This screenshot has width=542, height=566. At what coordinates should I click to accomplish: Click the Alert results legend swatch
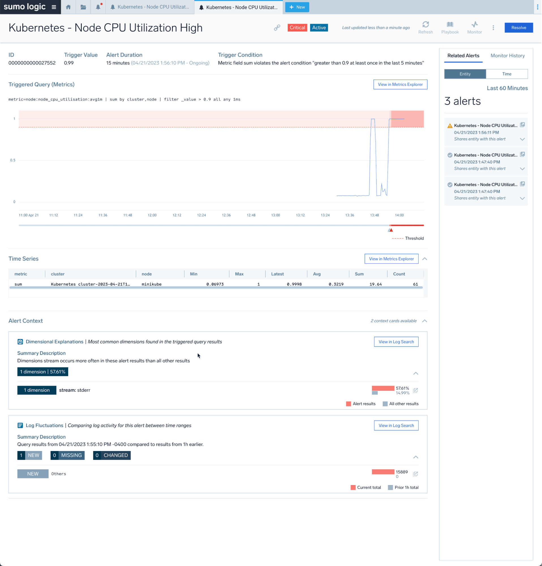[x=349, y=404]
